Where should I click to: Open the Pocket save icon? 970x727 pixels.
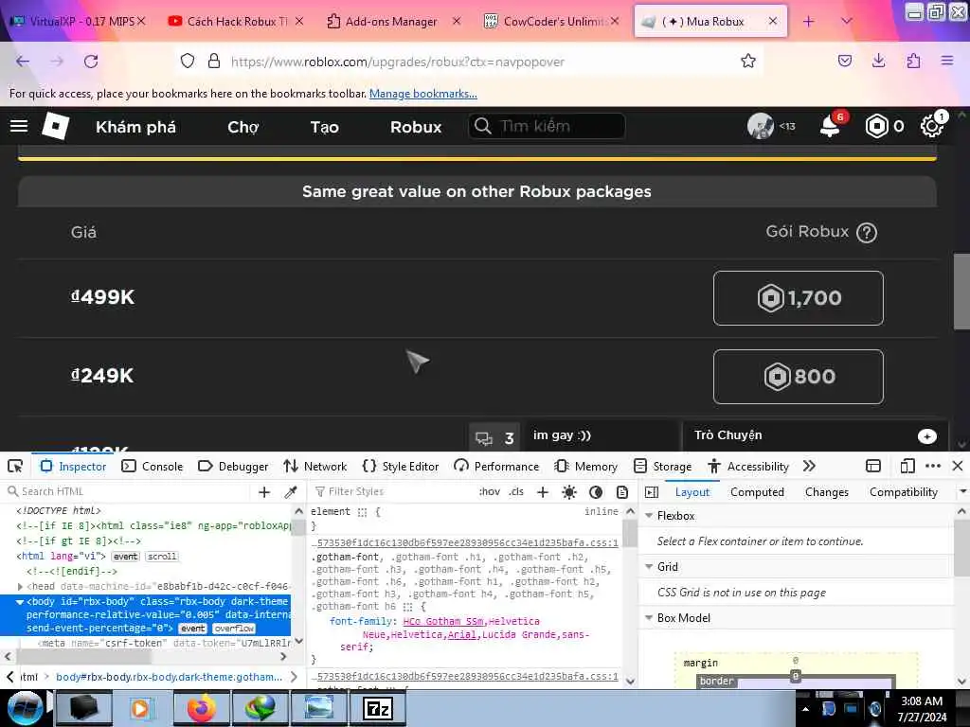click(844, 61)
